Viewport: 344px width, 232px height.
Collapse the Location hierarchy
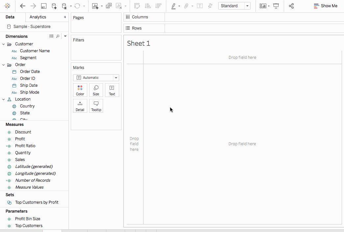pos(4,100)
